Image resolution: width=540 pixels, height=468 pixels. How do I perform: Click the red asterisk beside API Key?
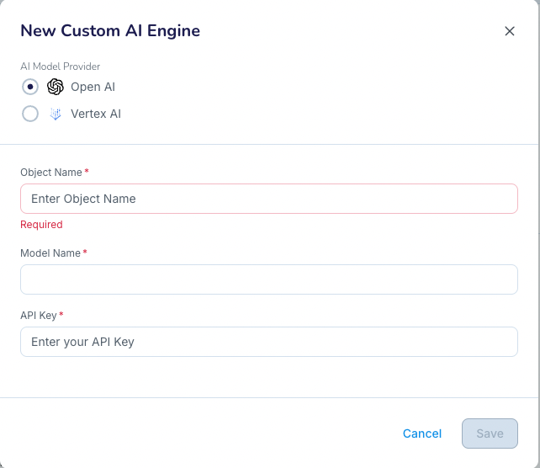pyautogui.click(x=61, y=315)
